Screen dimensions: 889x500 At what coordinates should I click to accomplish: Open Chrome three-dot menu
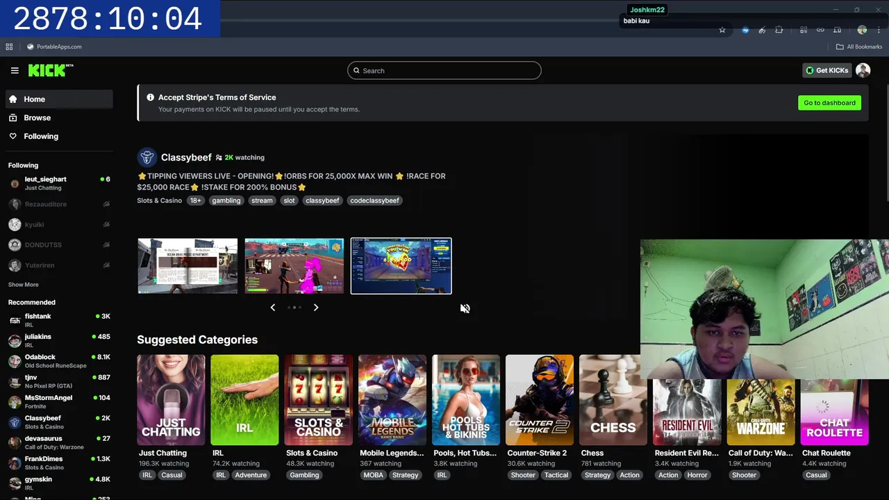pyautogui.click(x=879, y=30)
